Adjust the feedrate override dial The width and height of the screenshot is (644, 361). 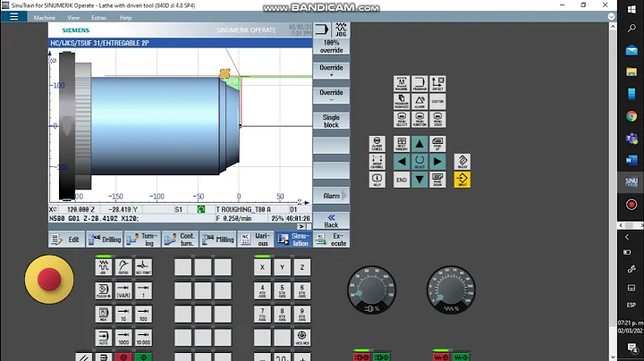point(451,290)
